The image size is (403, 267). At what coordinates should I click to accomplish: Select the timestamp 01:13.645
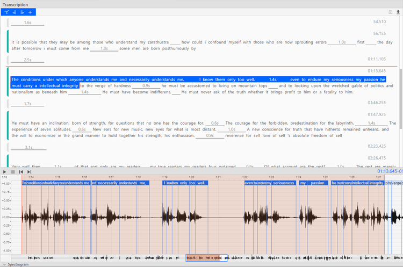coord(377,71)
